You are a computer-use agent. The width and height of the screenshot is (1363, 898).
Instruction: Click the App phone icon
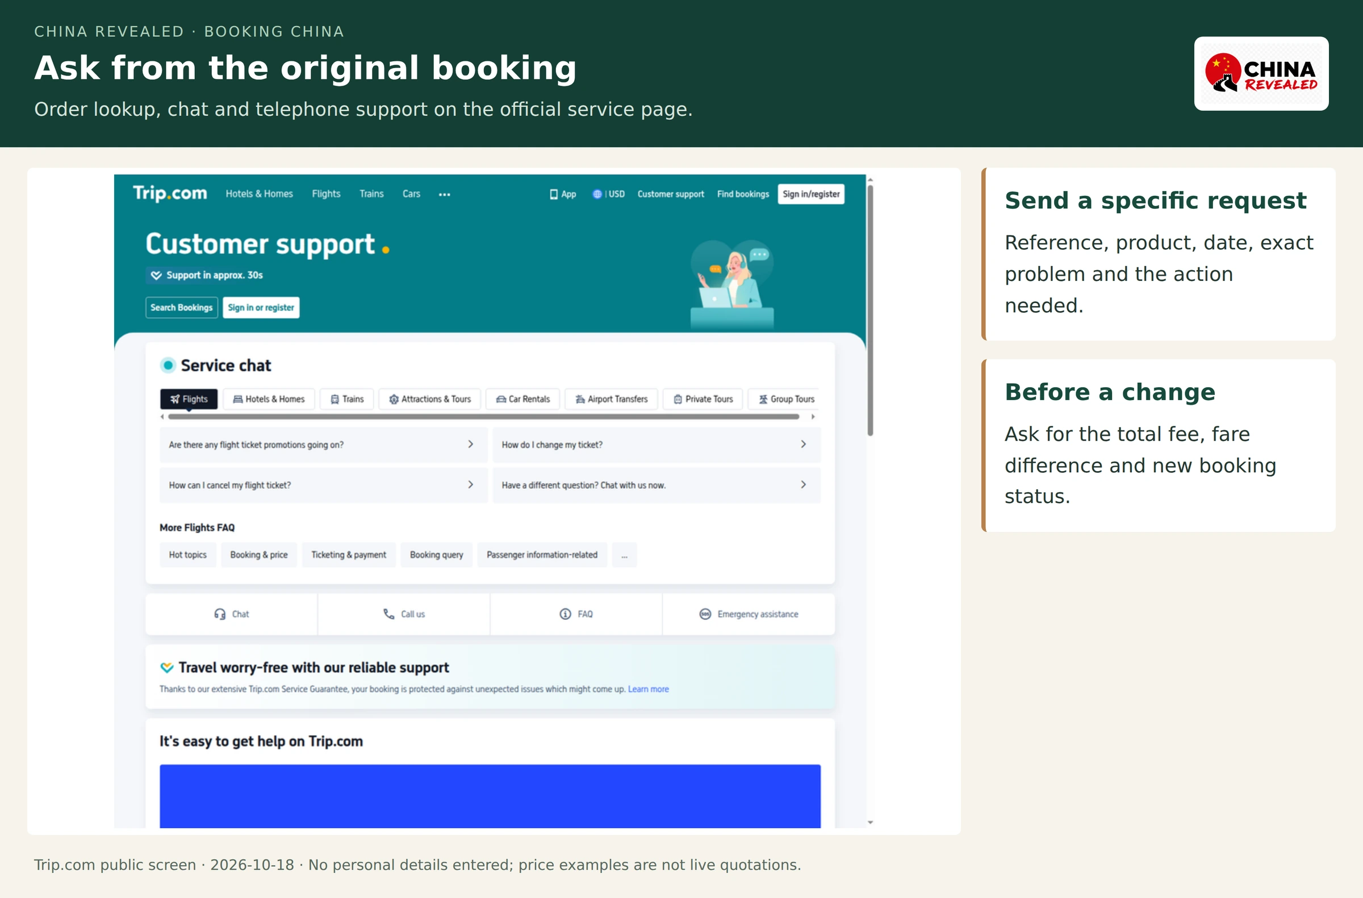click(554, 194)
